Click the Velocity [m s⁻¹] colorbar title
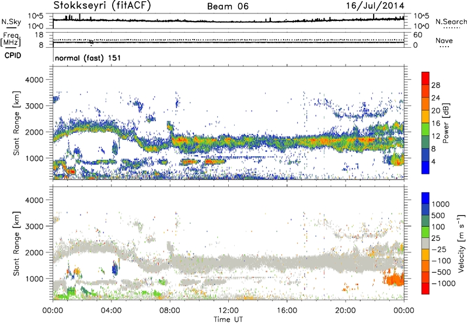 [461, 243]
